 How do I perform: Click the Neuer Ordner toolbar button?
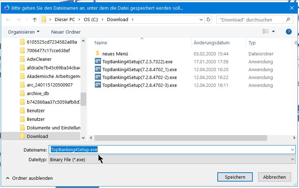(x=66, y=32)
